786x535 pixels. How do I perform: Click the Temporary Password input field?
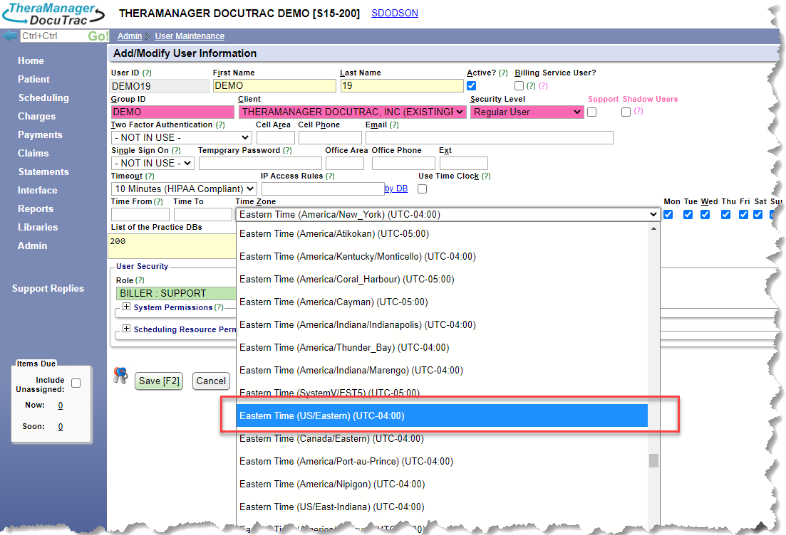click(x=260, y=163)
